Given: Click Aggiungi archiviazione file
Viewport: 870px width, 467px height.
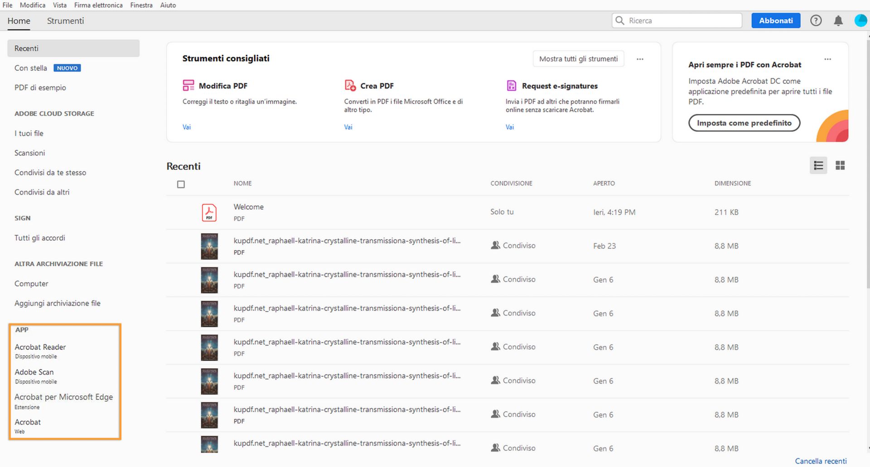Looking at the screenshot, I should click(x=58, y=303).
